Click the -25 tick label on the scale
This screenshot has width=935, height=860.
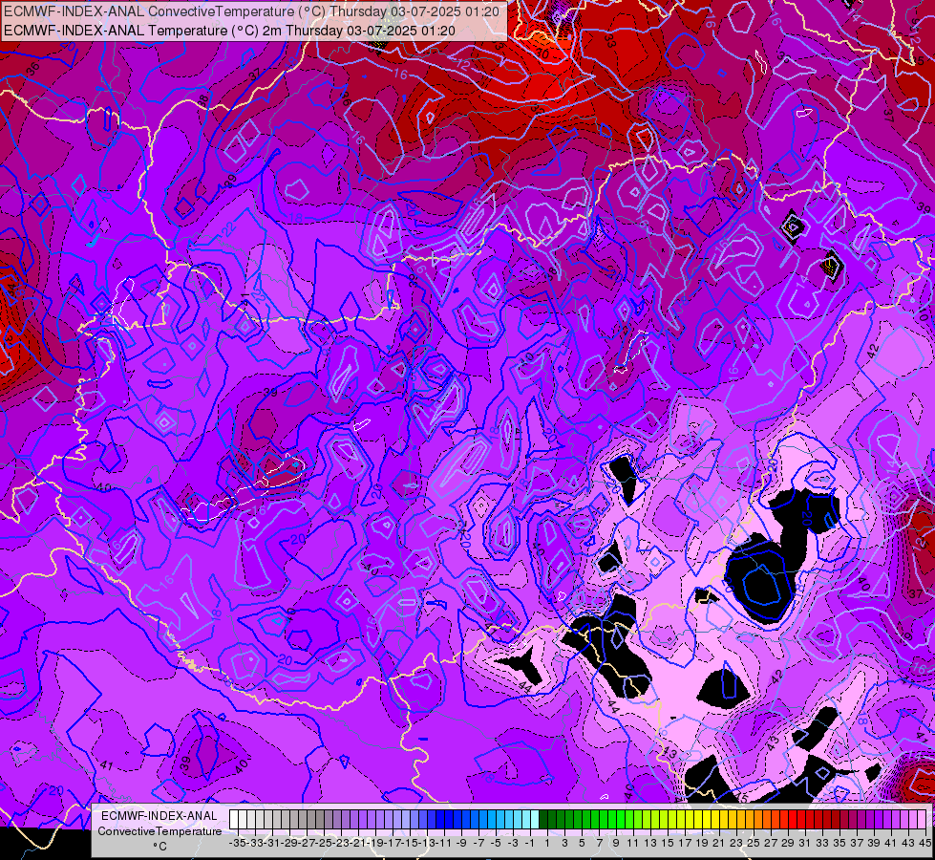(323, 843)
